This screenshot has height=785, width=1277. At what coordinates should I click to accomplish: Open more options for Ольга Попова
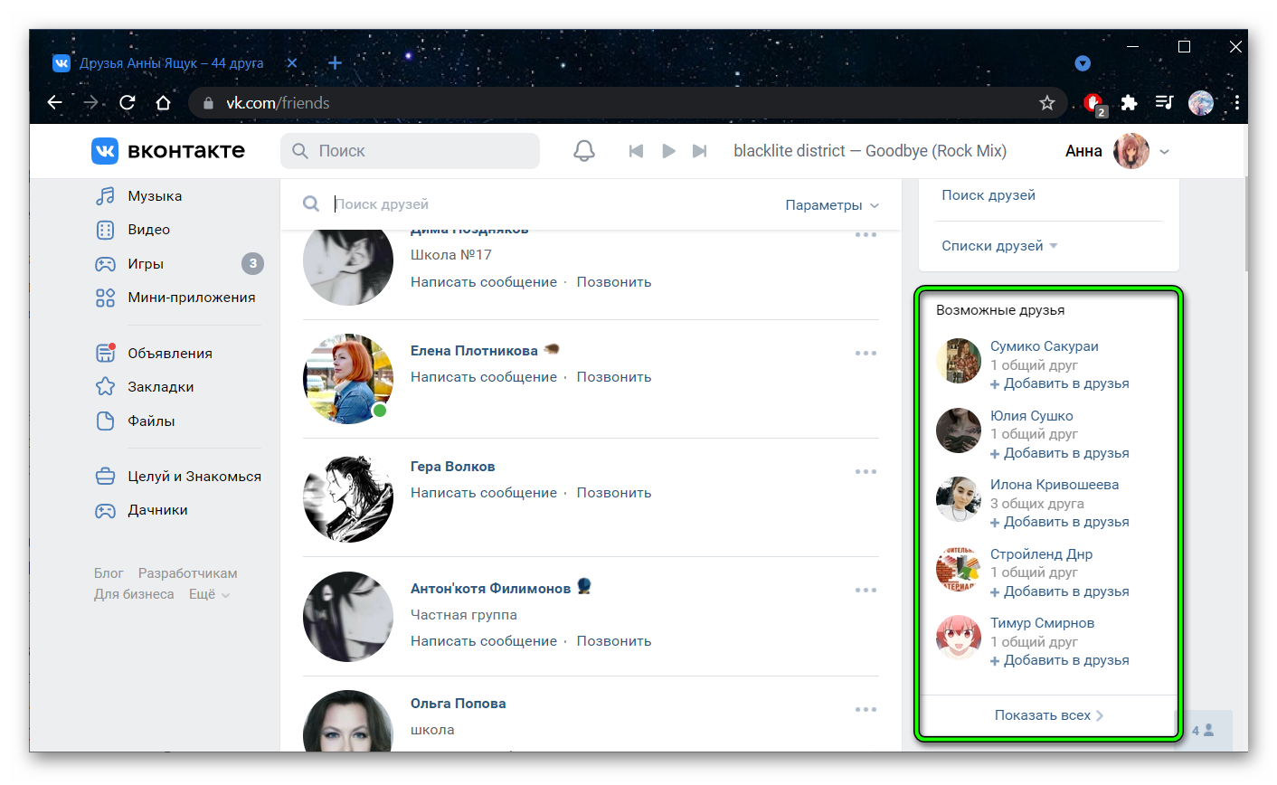[x=866, y=709]
